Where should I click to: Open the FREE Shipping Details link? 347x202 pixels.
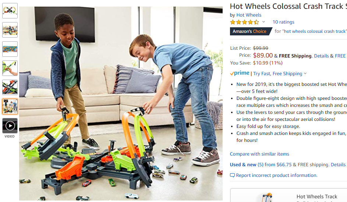(321, 56)
